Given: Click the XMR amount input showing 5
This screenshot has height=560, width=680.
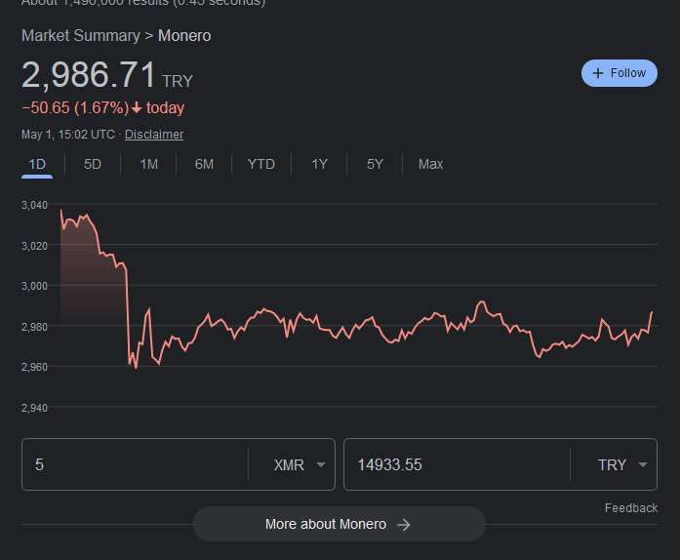Looking at the screenshot, I should 136,464.
